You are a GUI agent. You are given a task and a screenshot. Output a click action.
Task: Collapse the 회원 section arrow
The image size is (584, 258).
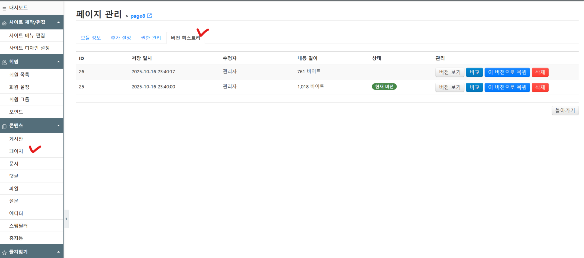(x=58, y=62)
